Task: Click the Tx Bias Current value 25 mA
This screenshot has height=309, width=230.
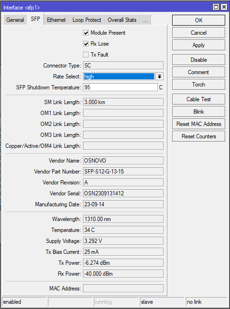Action: tap(123, 252)
